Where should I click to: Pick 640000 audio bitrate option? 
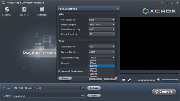(102, 76)
